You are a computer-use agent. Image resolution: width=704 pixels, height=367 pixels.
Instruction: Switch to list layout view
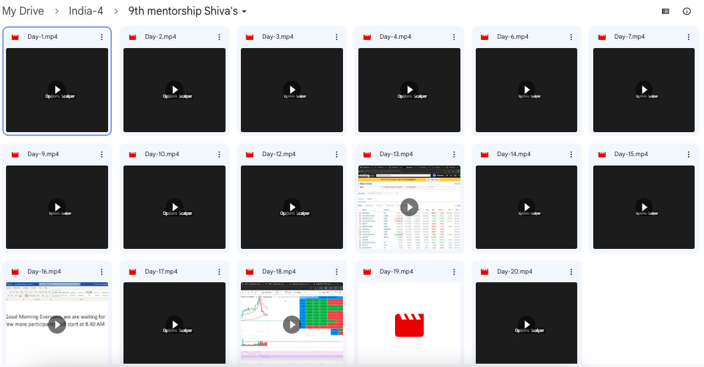(665, 11)
